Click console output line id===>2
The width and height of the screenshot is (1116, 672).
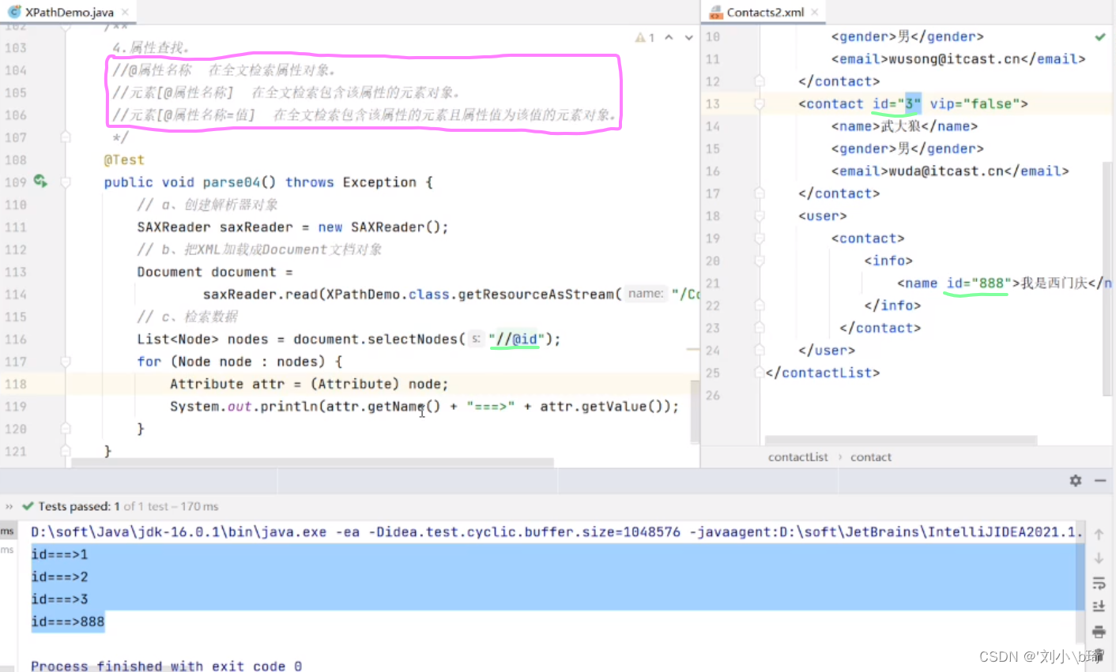coord(59,577)
